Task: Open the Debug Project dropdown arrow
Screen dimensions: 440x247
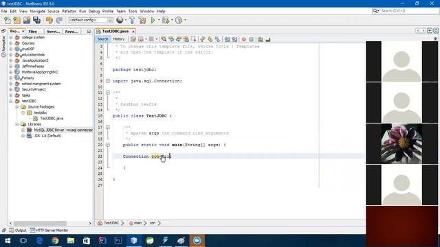Action: [x=172, y=20]
